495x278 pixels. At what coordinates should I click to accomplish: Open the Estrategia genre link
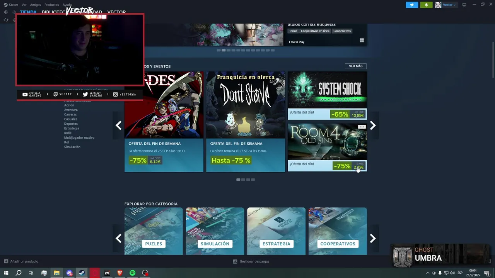(72, 128)
